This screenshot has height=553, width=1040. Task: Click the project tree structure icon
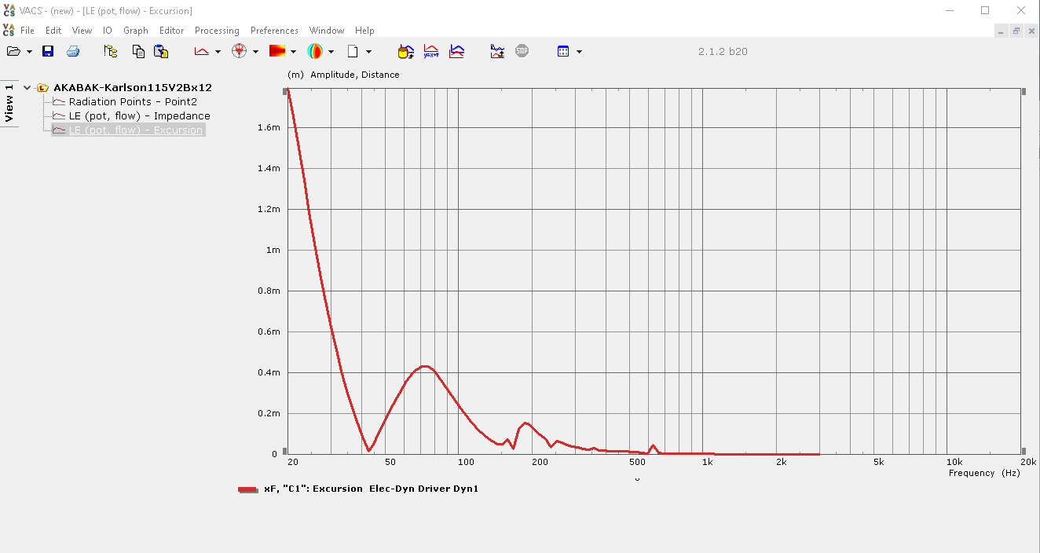(x=111, y=51)
